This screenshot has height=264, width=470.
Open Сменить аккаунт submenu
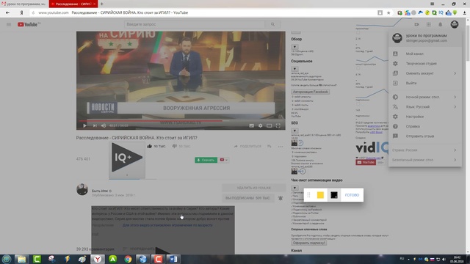[425, 73]
